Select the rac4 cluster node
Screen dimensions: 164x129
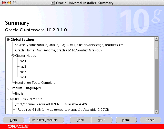click(x=23, y=77)
